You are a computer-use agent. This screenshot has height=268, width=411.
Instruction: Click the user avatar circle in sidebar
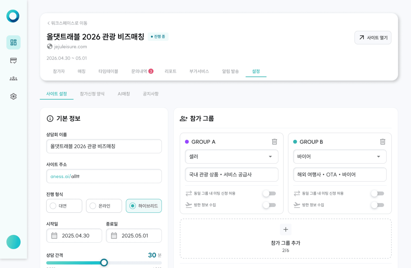13,242
